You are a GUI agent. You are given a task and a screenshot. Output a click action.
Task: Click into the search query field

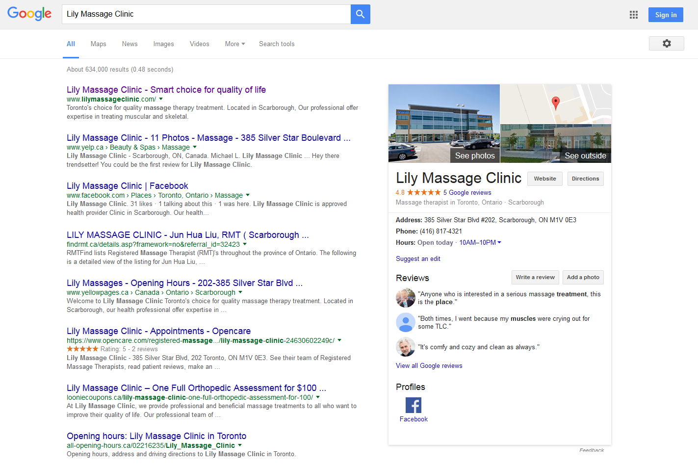tap(206, 14)
